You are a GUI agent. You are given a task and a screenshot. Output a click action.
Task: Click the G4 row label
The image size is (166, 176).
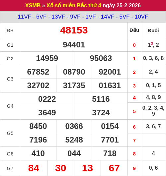[10, 106]
